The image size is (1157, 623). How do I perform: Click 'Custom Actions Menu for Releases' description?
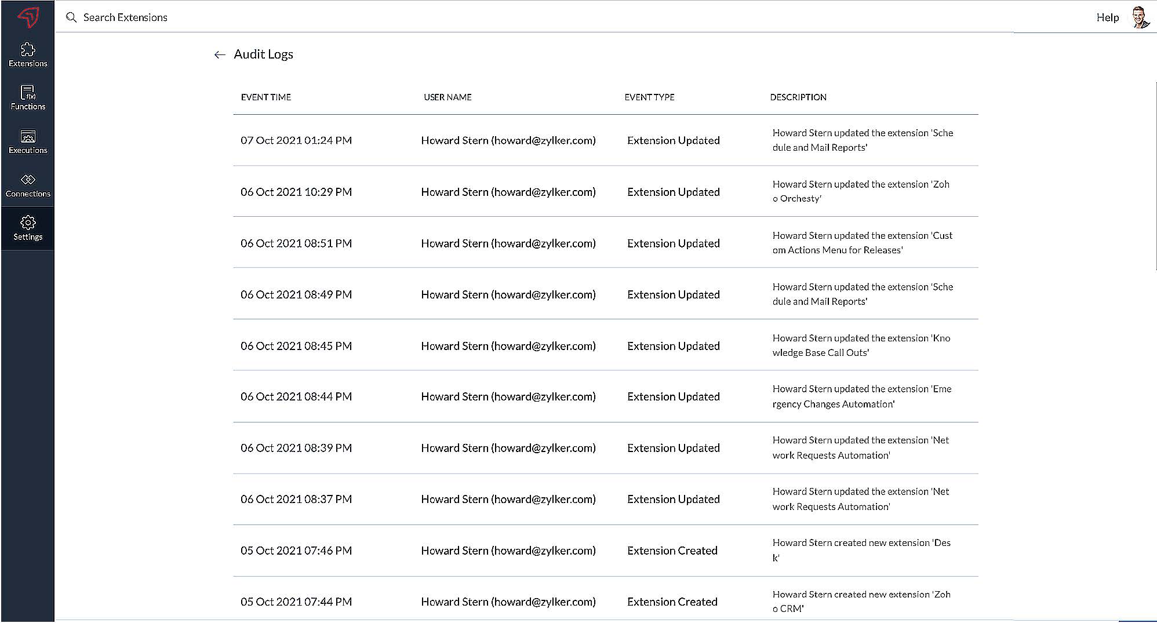pyautogui.click(x=863, y=243)
